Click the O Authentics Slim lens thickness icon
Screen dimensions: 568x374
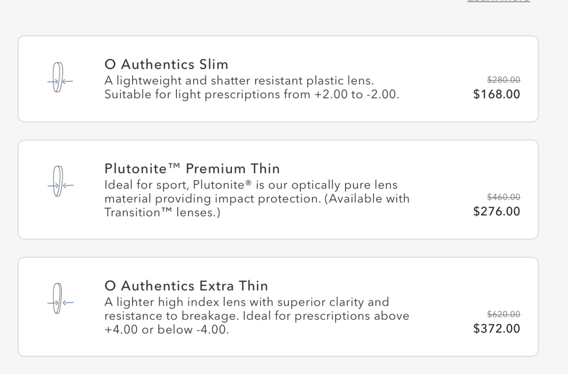(x=58, y=79)
